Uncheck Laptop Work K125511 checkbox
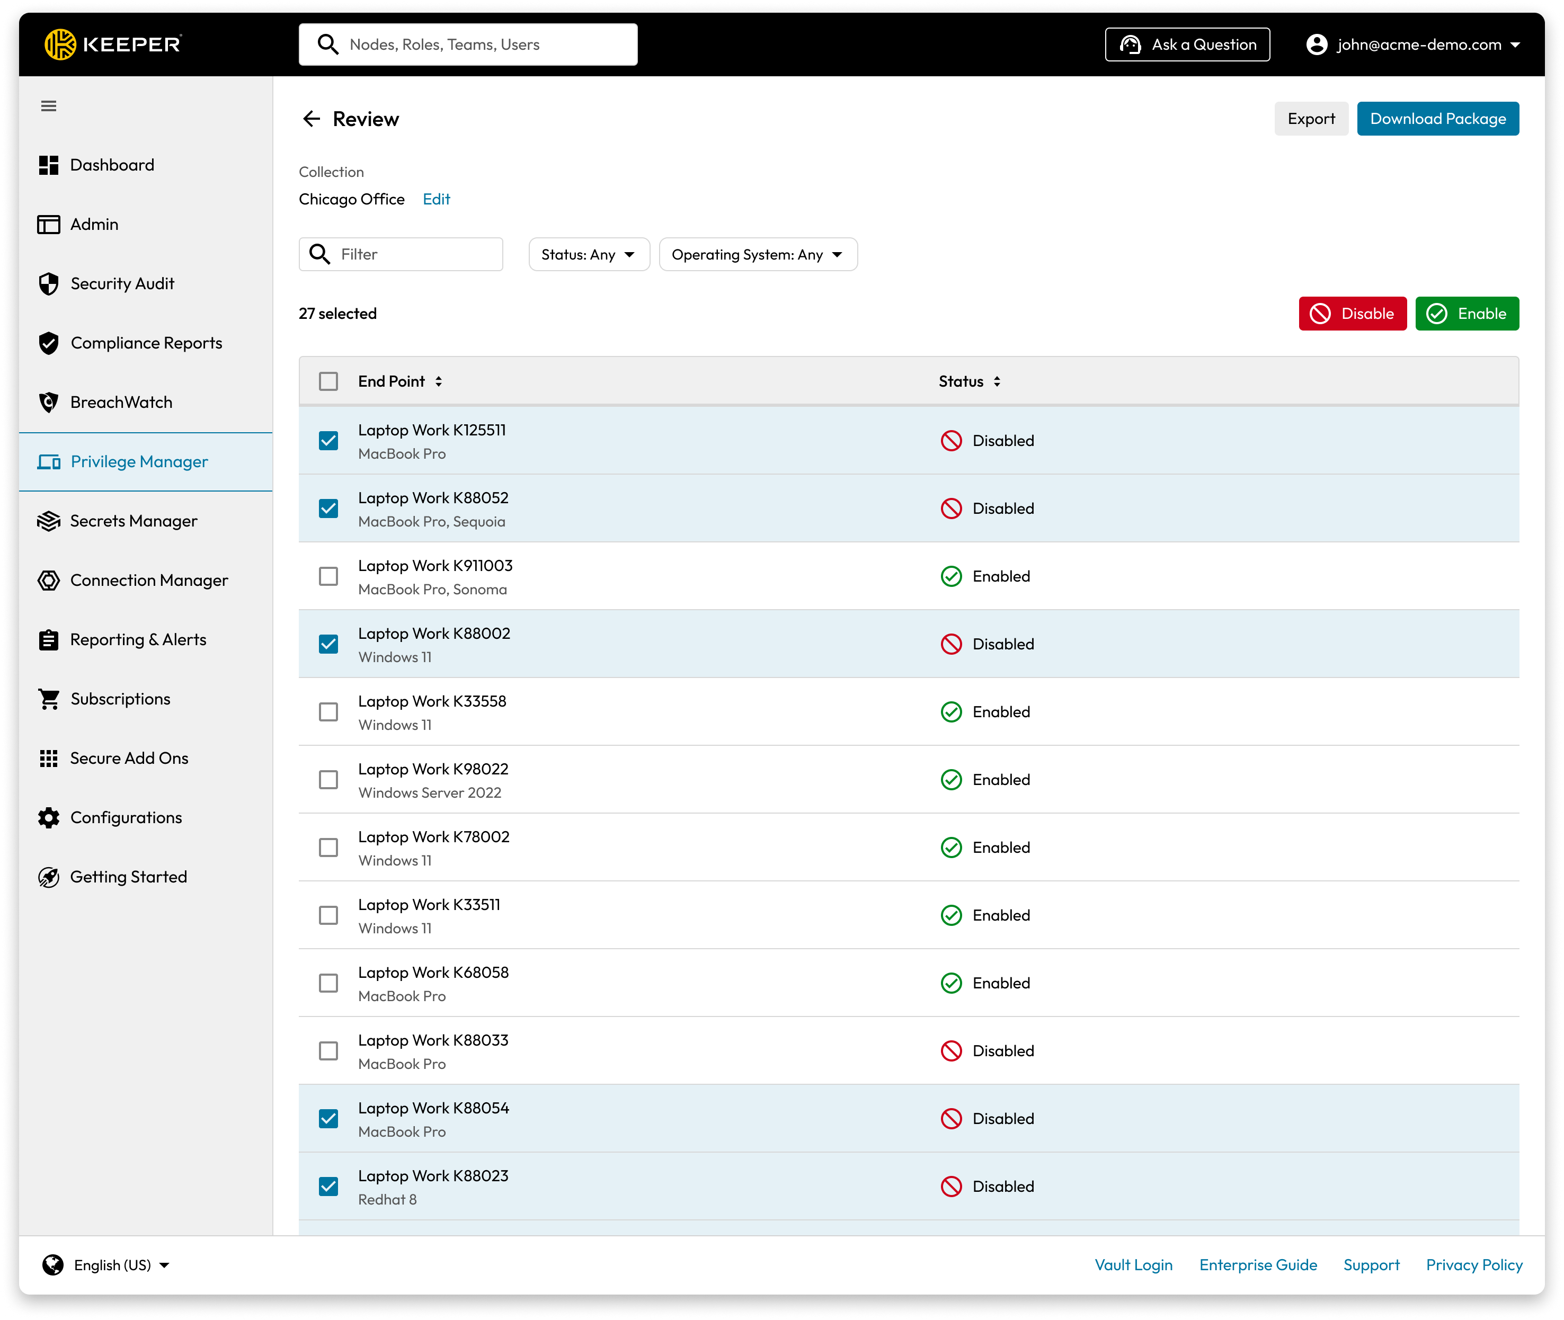The height and width of the screenshot is (1320, 1564). pos(328,441)
